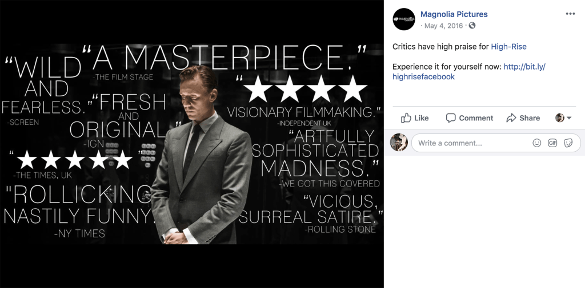Open the emoji picker in comment box
The height and width of the screenshot is (288, 585).
click(537, 143)
